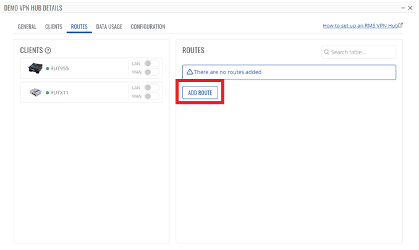Open the Configuration tab
The height and width of the screenshot is (250, 419).
[x=148, y=27]
